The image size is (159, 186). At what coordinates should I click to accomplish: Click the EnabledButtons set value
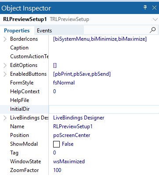click(82, 74)
